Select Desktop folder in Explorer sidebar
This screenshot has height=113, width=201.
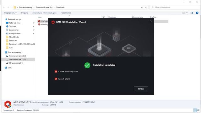(x=15, y=23)
